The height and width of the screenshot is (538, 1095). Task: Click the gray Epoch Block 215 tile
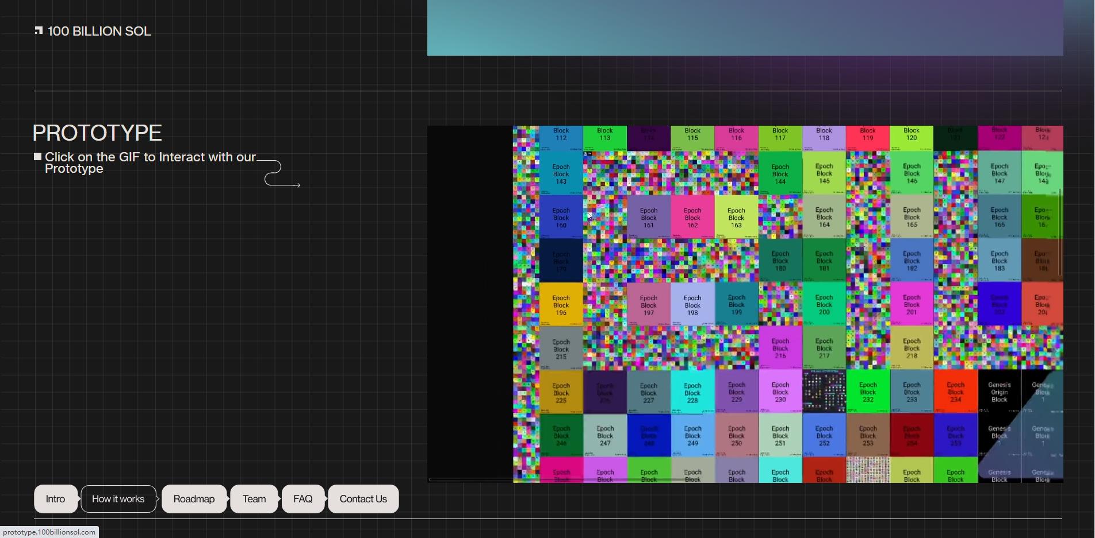click(561, 348)
